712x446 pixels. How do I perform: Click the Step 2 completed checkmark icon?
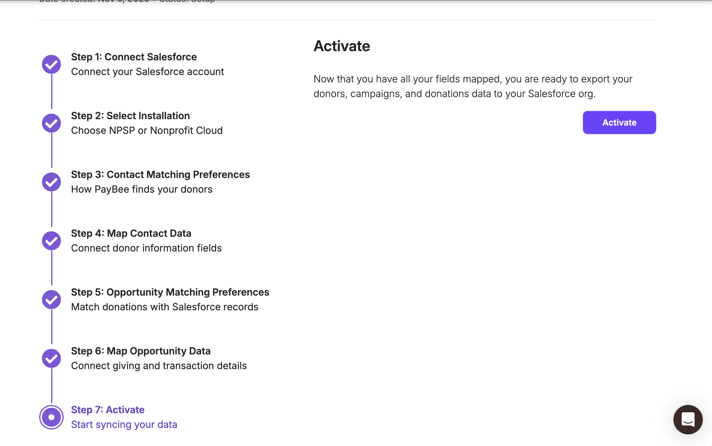[x=51, y=123]
